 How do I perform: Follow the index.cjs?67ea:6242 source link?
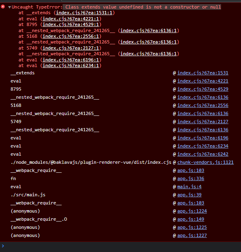tap(203, 154)
